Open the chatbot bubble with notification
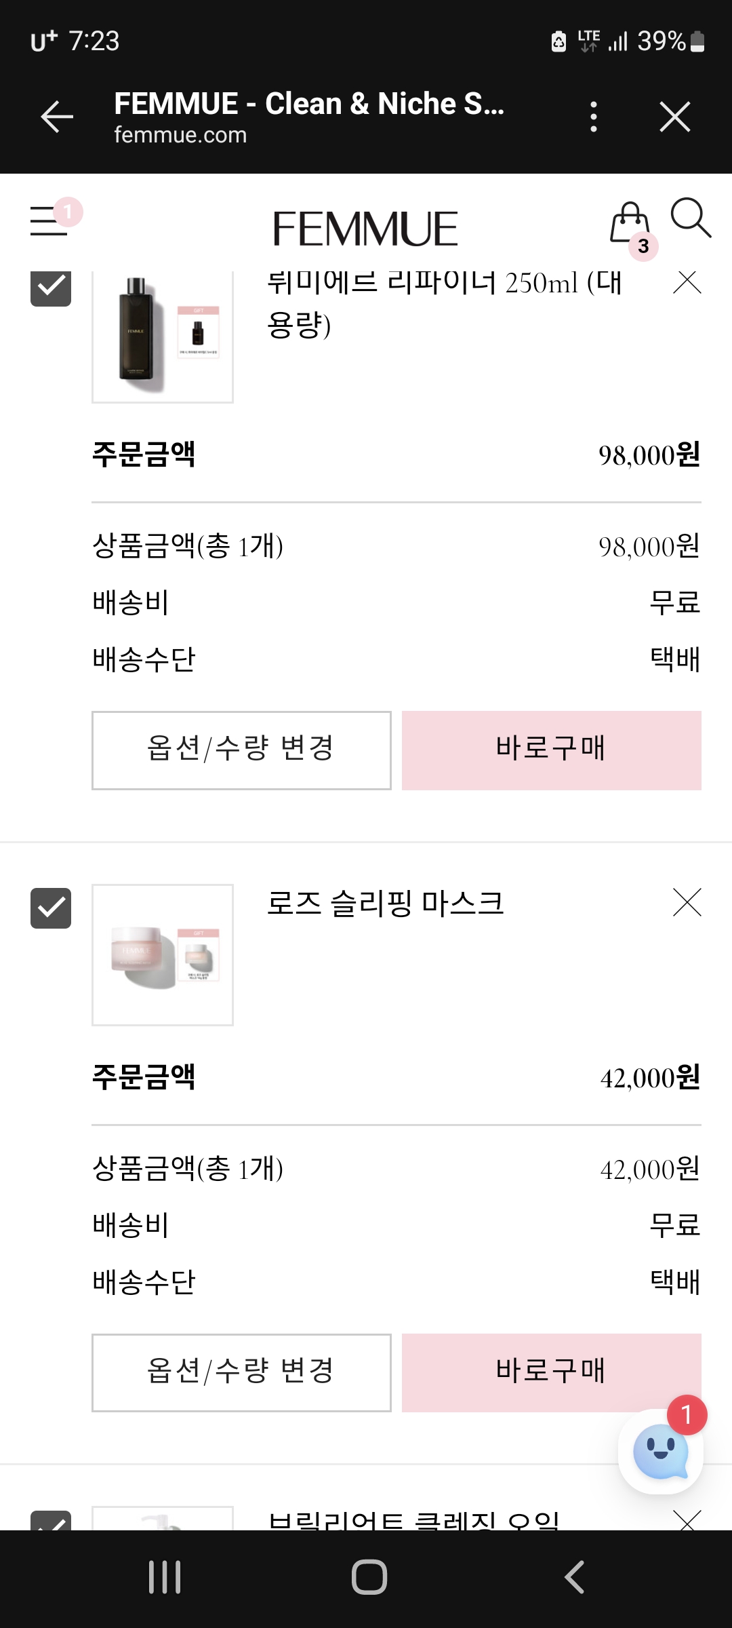Image resolution: width=732 pixels, height=1628 pixels. 661,1451
